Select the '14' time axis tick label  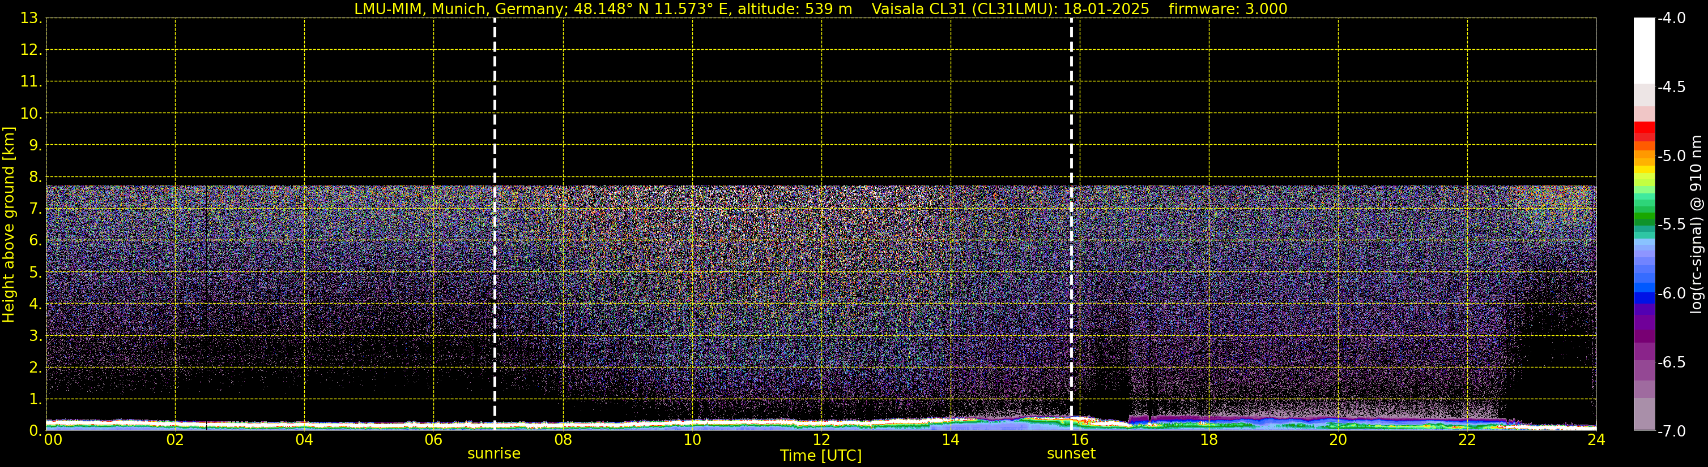pyautogui.click(x=951, y=440)
